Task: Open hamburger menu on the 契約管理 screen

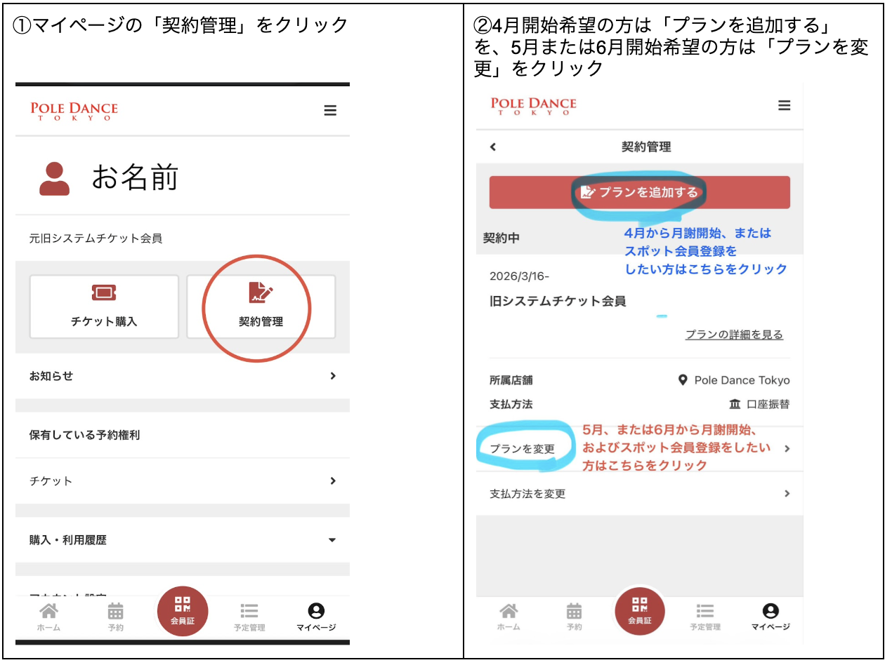Action: tap(784, 105)
